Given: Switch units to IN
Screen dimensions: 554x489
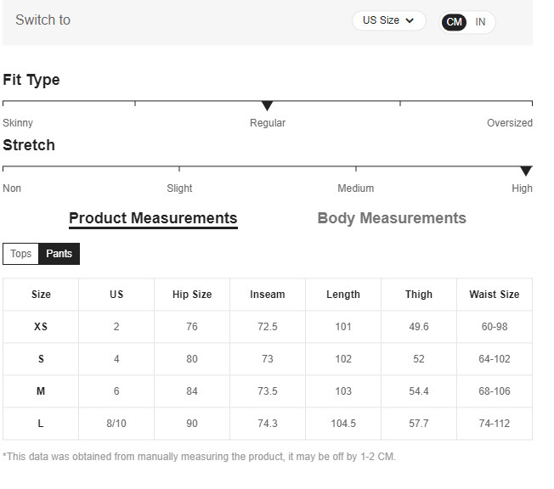Looking at the screenshot, I should [480, 22].
